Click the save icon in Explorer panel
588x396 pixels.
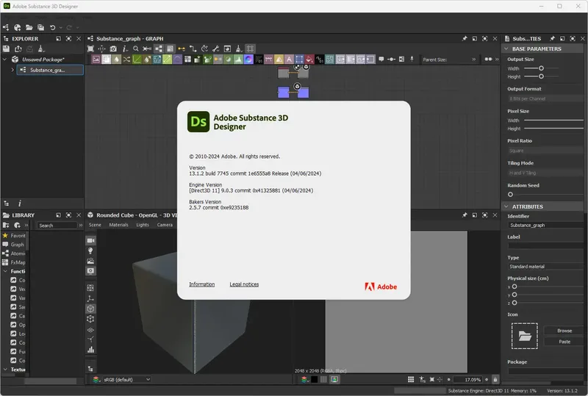click(6, 48)
